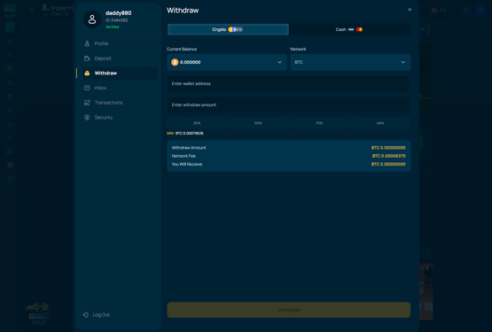
Task: Switch to the Cash tab
Action: pos(349,29)
